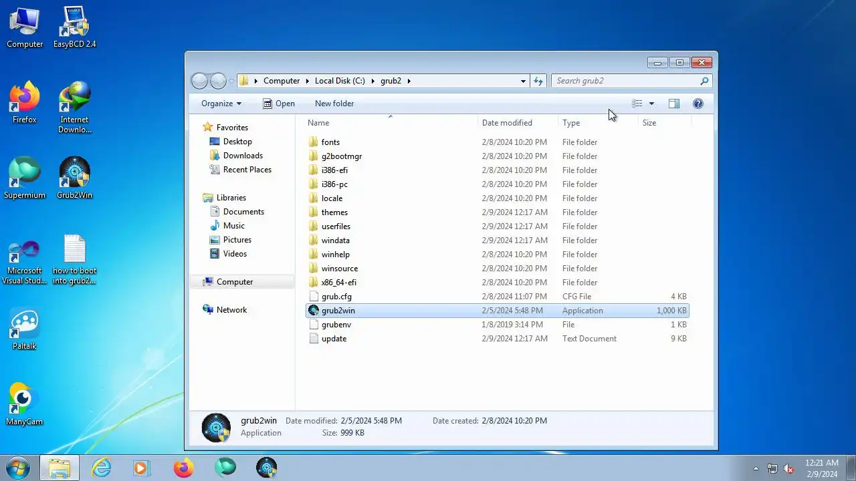
Task: Click Windows Explorer taskbar icon
Action: tap(60, 468)
